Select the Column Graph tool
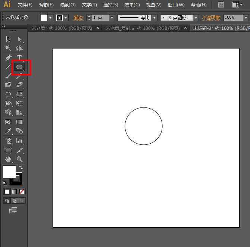Screen dimensions: 250x247 (x=19, y=141)
